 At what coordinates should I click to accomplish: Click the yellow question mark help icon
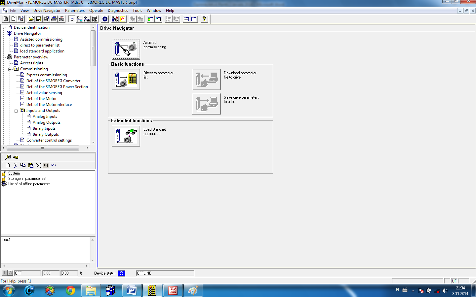coord(204,19)
